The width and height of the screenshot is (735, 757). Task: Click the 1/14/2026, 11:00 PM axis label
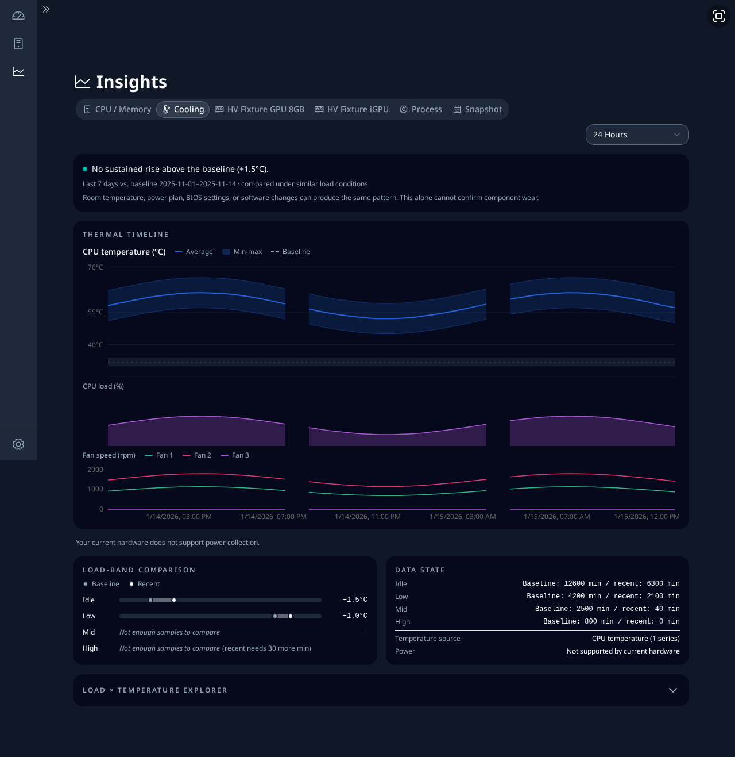(x=368, y=517)
